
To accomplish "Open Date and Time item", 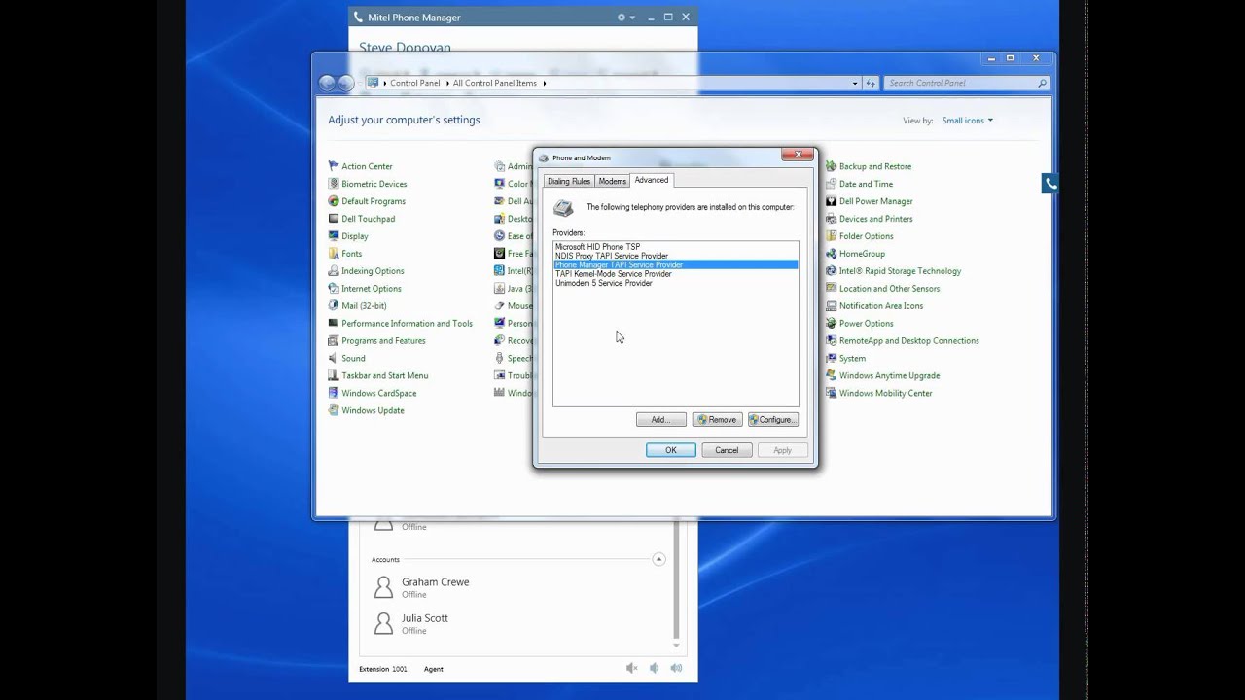I will 866,184.
